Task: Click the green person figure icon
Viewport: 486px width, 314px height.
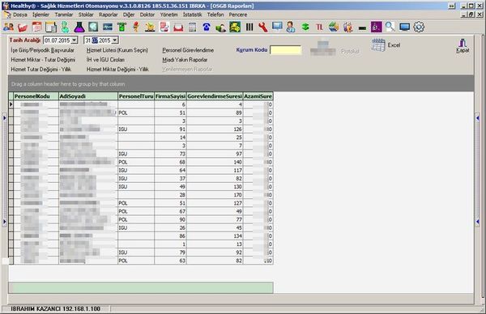Action: 65,27
